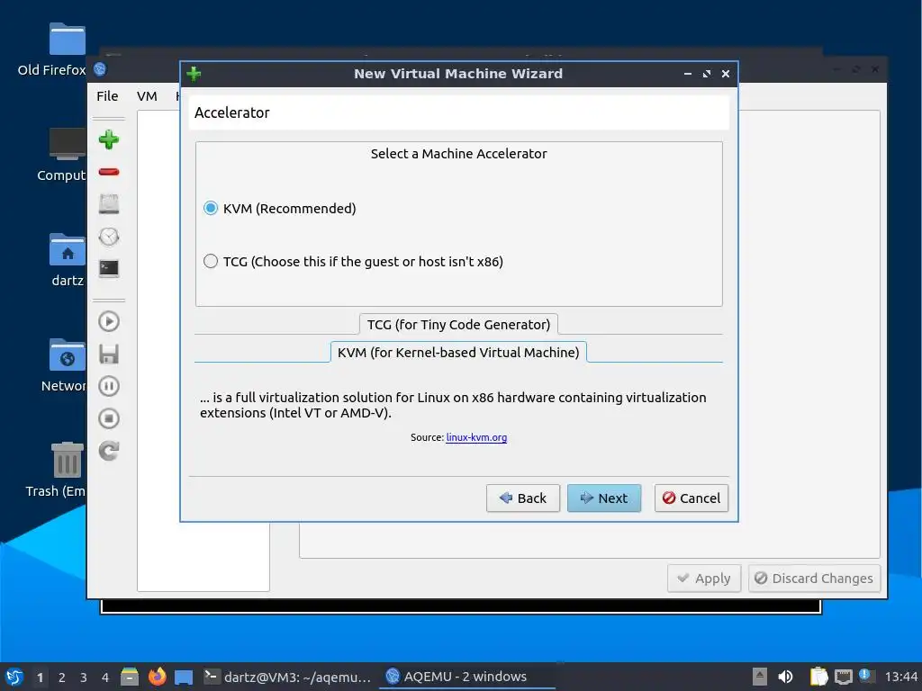
Task: Switch to workspace 3 in taskbar
Action: pyautogui.click(x=84, y=678)
